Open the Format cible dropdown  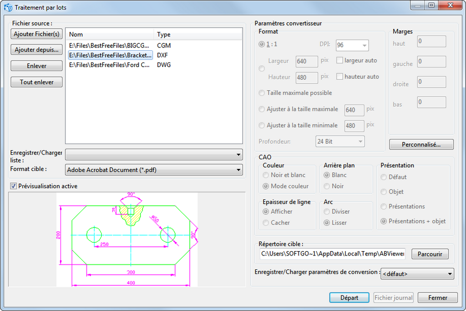point(154,170)
